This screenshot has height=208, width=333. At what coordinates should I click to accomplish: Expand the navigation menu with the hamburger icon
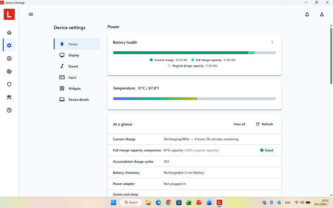click(x=31, y=14)
